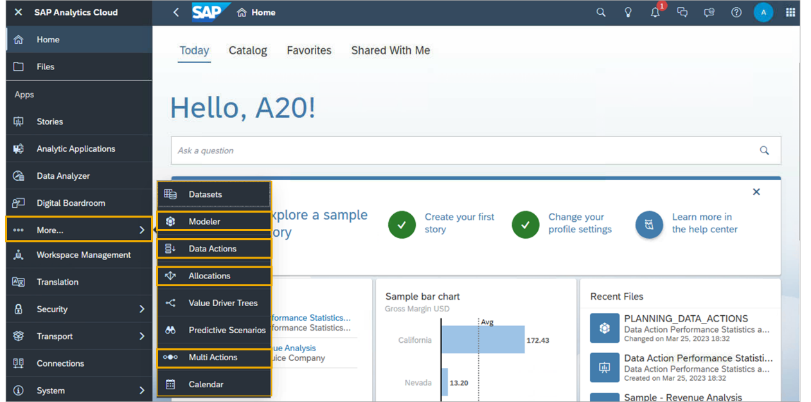Open the product switcher grid icon

point(790,12)
